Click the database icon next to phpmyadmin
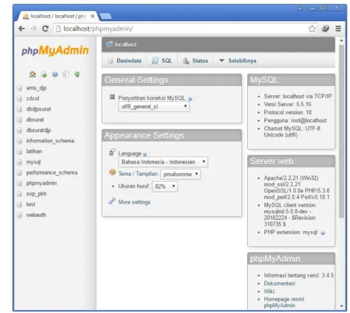 coord(20,183)
